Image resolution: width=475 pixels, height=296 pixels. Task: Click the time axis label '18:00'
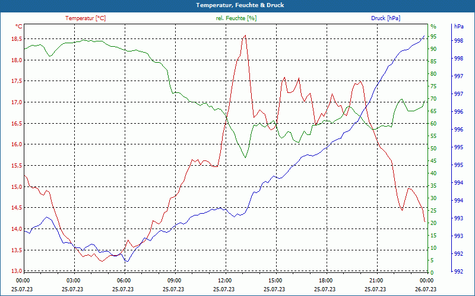(325, 280)
